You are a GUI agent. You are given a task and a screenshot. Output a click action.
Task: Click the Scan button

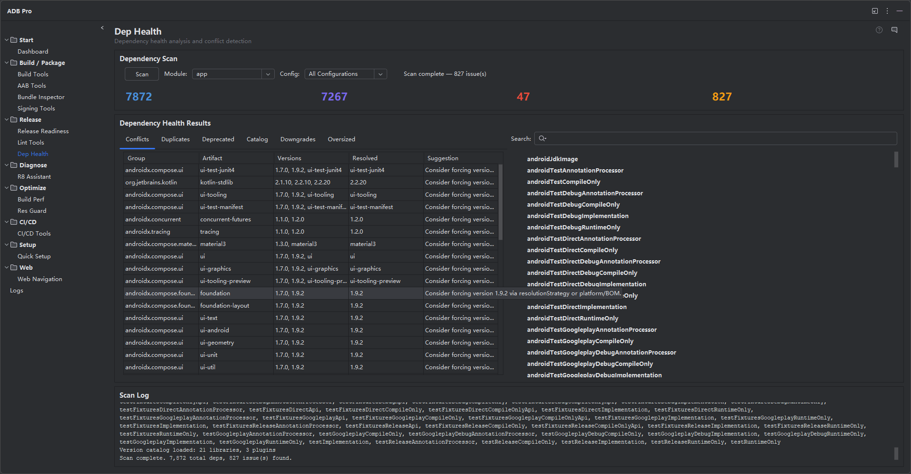(142, 74)
